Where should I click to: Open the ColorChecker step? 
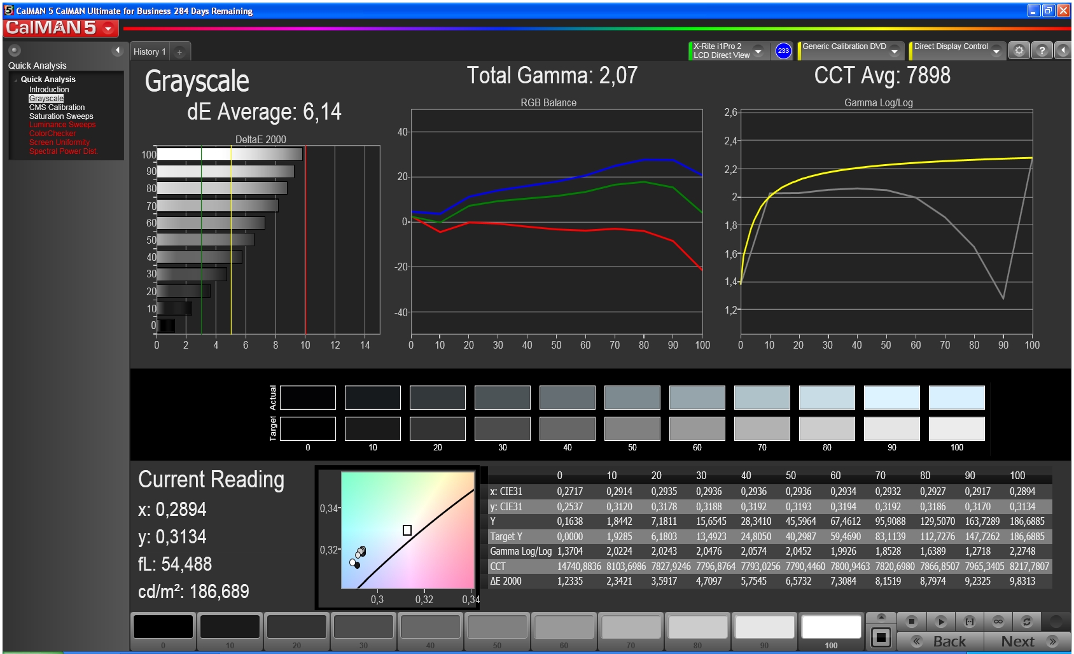click(x=52, y=134)
